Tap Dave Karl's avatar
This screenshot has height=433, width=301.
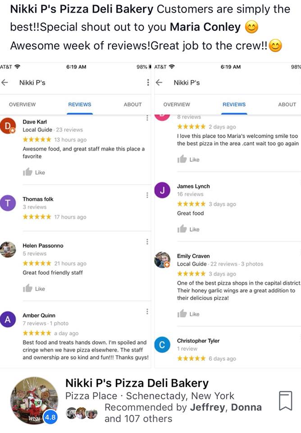click(8, 125)
